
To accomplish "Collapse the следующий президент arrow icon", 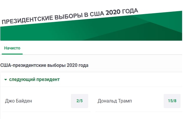I will 6,80.
